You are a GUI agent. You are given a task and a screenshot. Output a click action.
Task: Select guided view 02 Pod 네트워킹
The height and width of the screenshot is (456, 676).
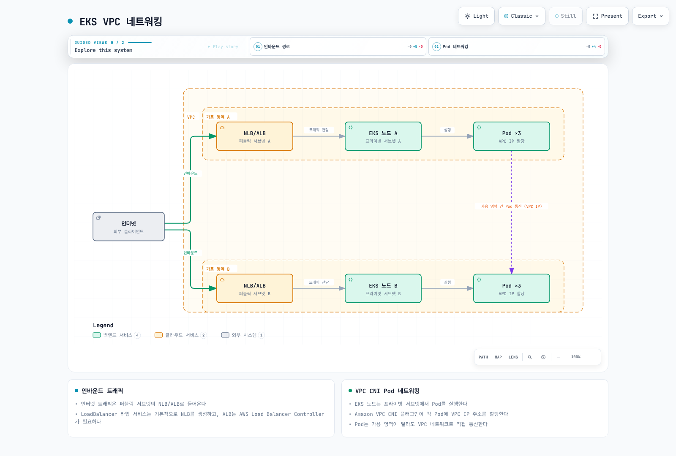pyautogui.click(x=517, y=46)
